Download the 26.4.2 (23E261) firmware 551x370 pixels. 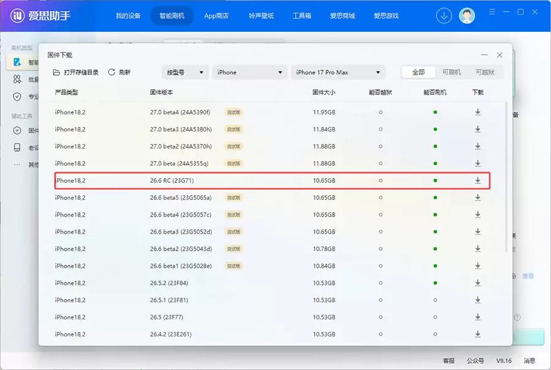tap(478, 334)
